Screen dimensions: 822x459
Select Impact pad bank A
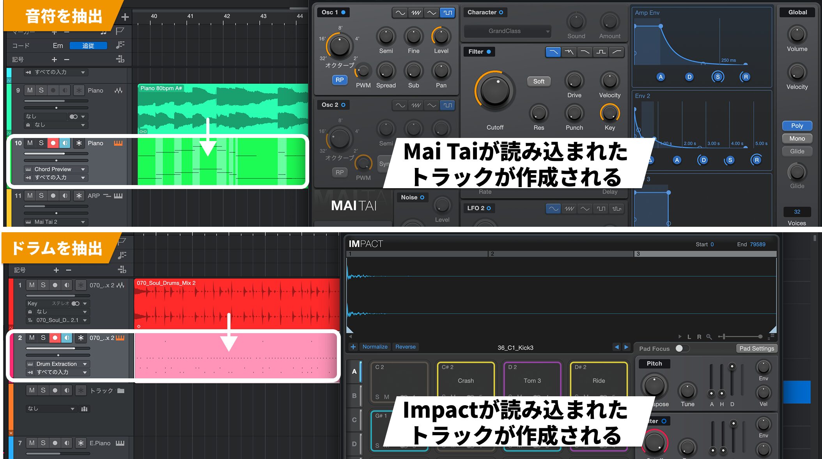(354, 371)
